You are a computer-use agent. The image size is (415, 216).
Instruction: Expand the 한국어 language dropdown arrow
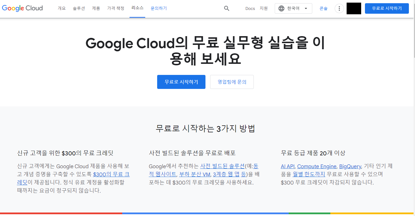coord(306,8)
